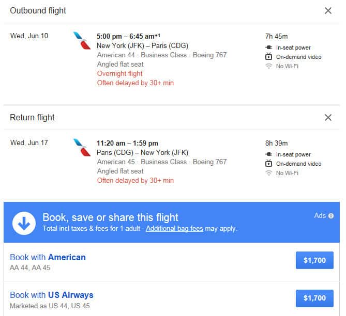Click the $1,700 button for American
The width and height of the screenshot is (346, 316).
click(x=314, y=260)
